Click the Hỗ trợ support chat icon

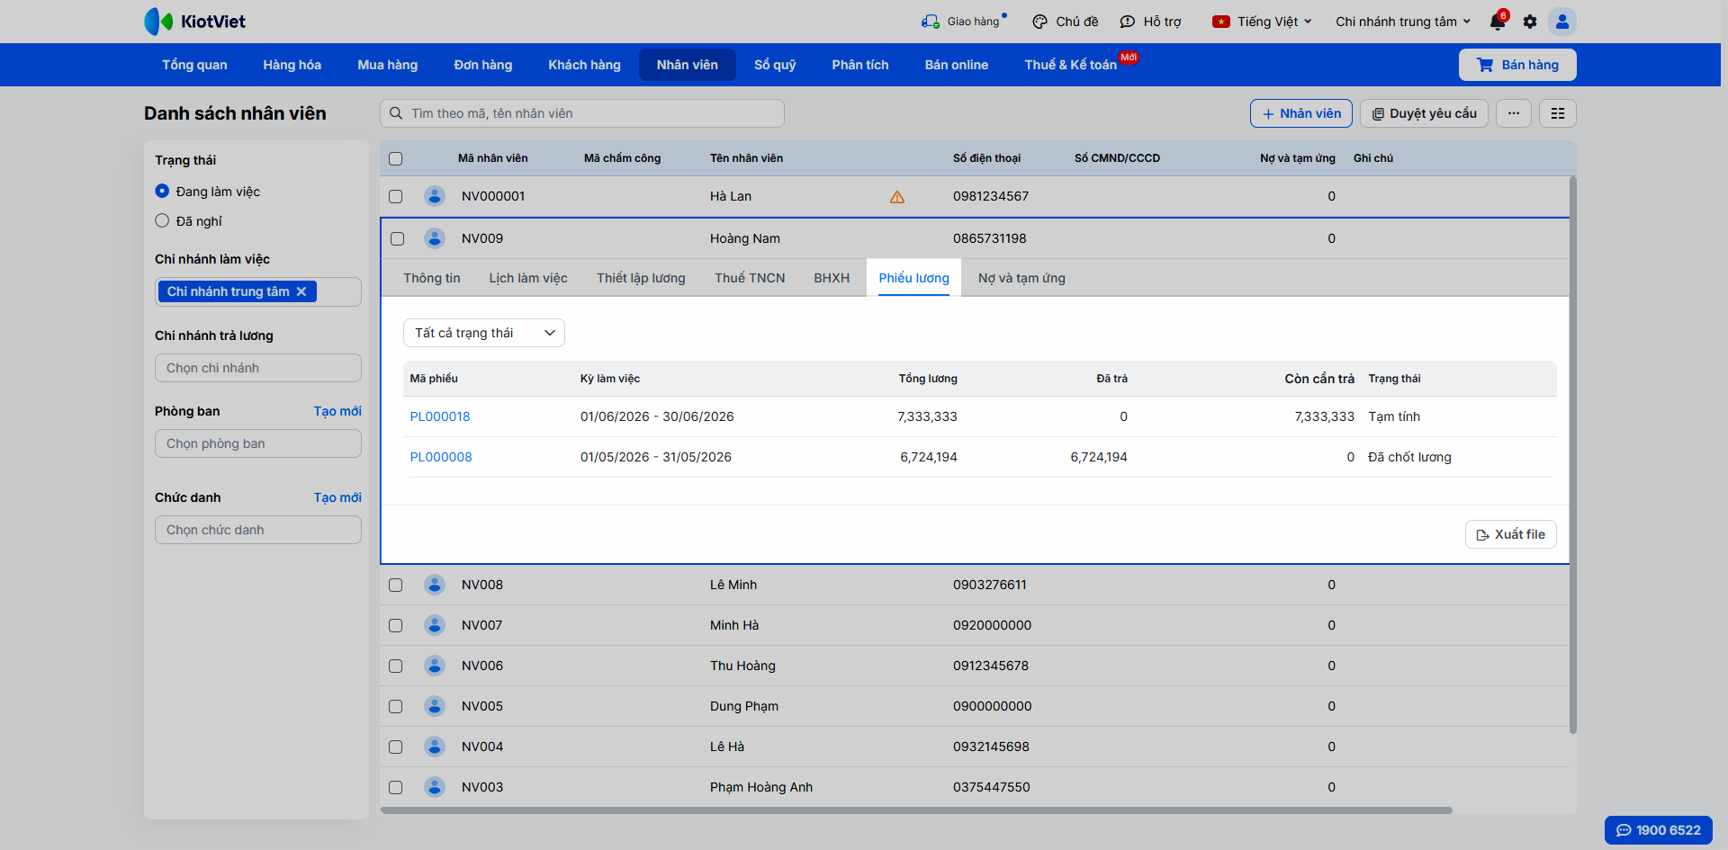1128,22
